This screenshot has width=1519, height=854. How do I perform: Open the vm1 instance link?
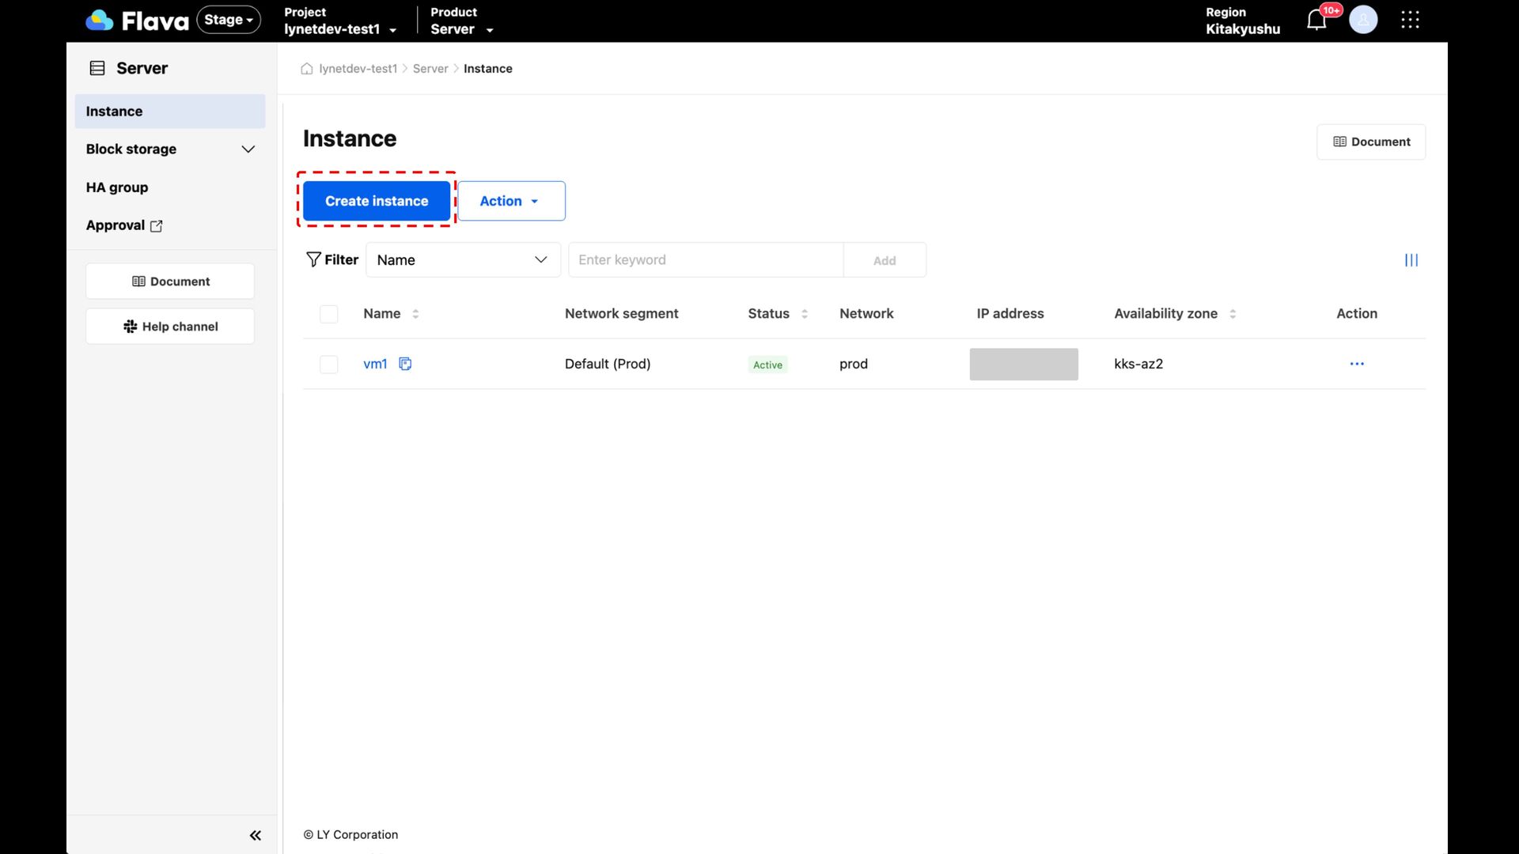375,364
